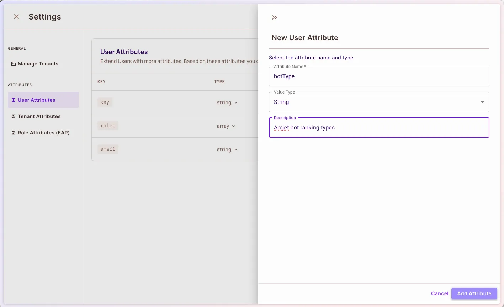Screen dimensions: 504x307
Task: Click the sigma icon beside Role Attributes
Action: tap(14, 133)
